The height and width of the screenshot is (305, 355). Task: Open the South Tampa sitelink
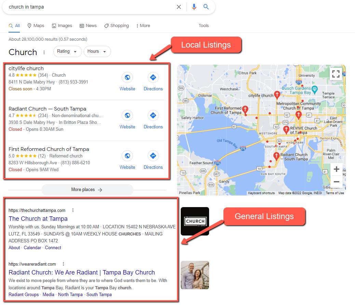[99, 295]
